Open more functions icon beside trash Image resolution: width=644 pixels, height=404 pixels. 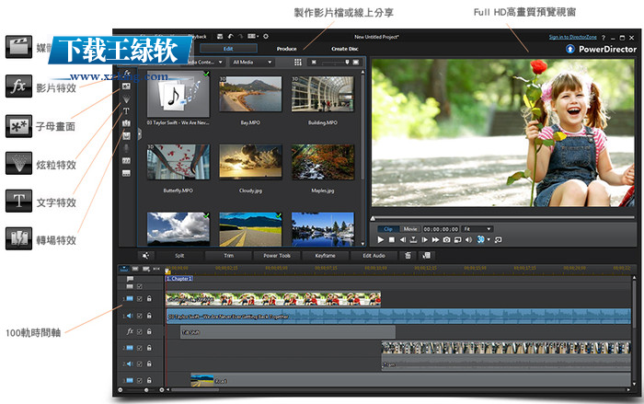coord(426,256)
